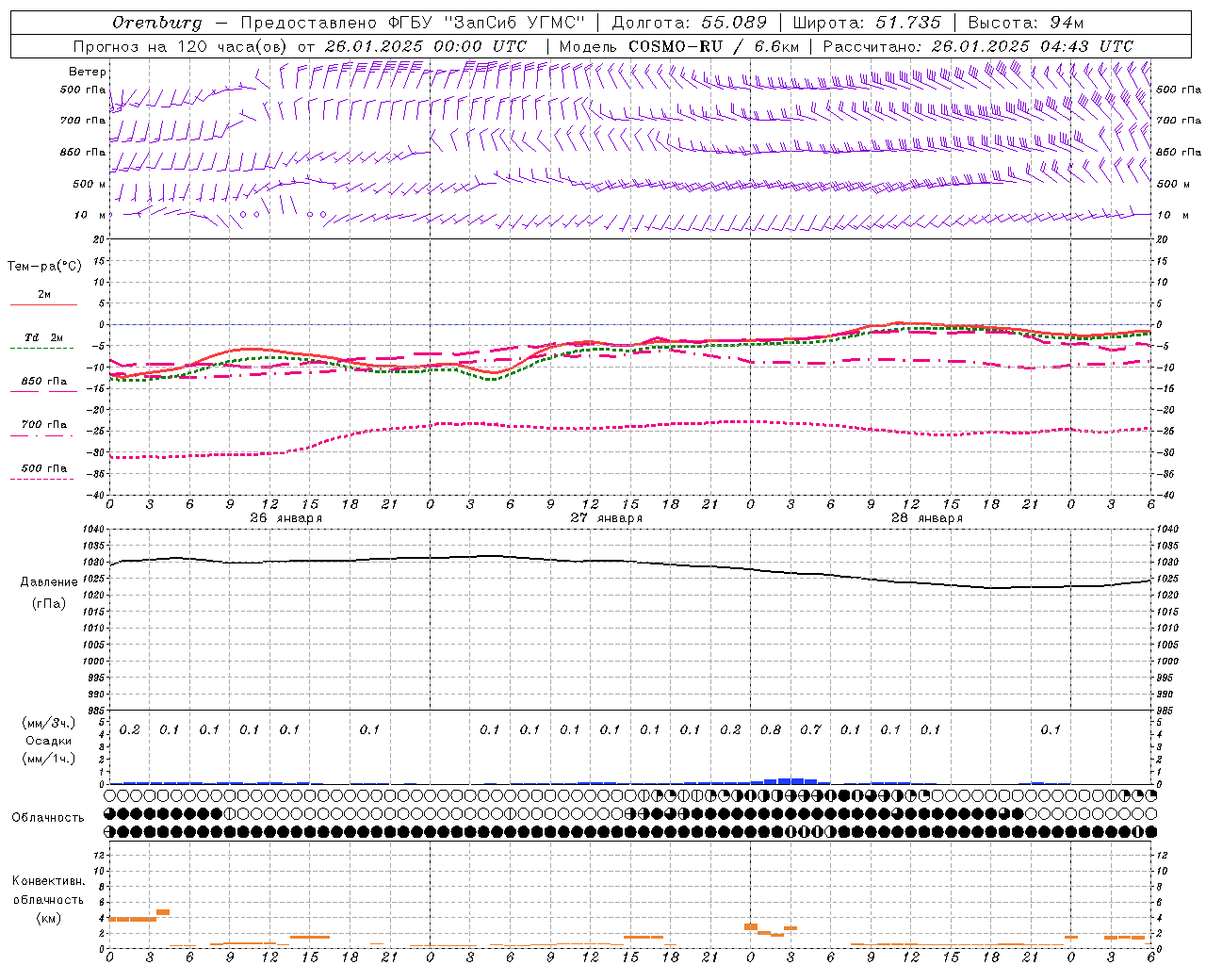The height and width of the screenshot is (965, 1206).
Task: Select the (мм/1ч.) hourly precipitation unit label
Action: [x=50, y=759]
